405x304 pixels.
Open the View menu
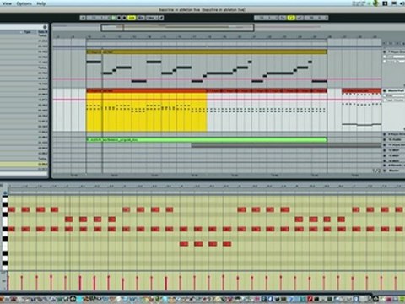(x=7, y=3)
